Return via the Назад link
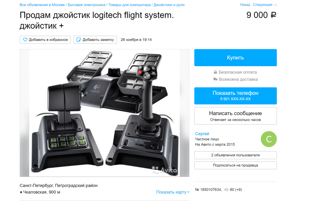This screenshot has height=201, width=309. pyautogui.click(x=245, y=5)
